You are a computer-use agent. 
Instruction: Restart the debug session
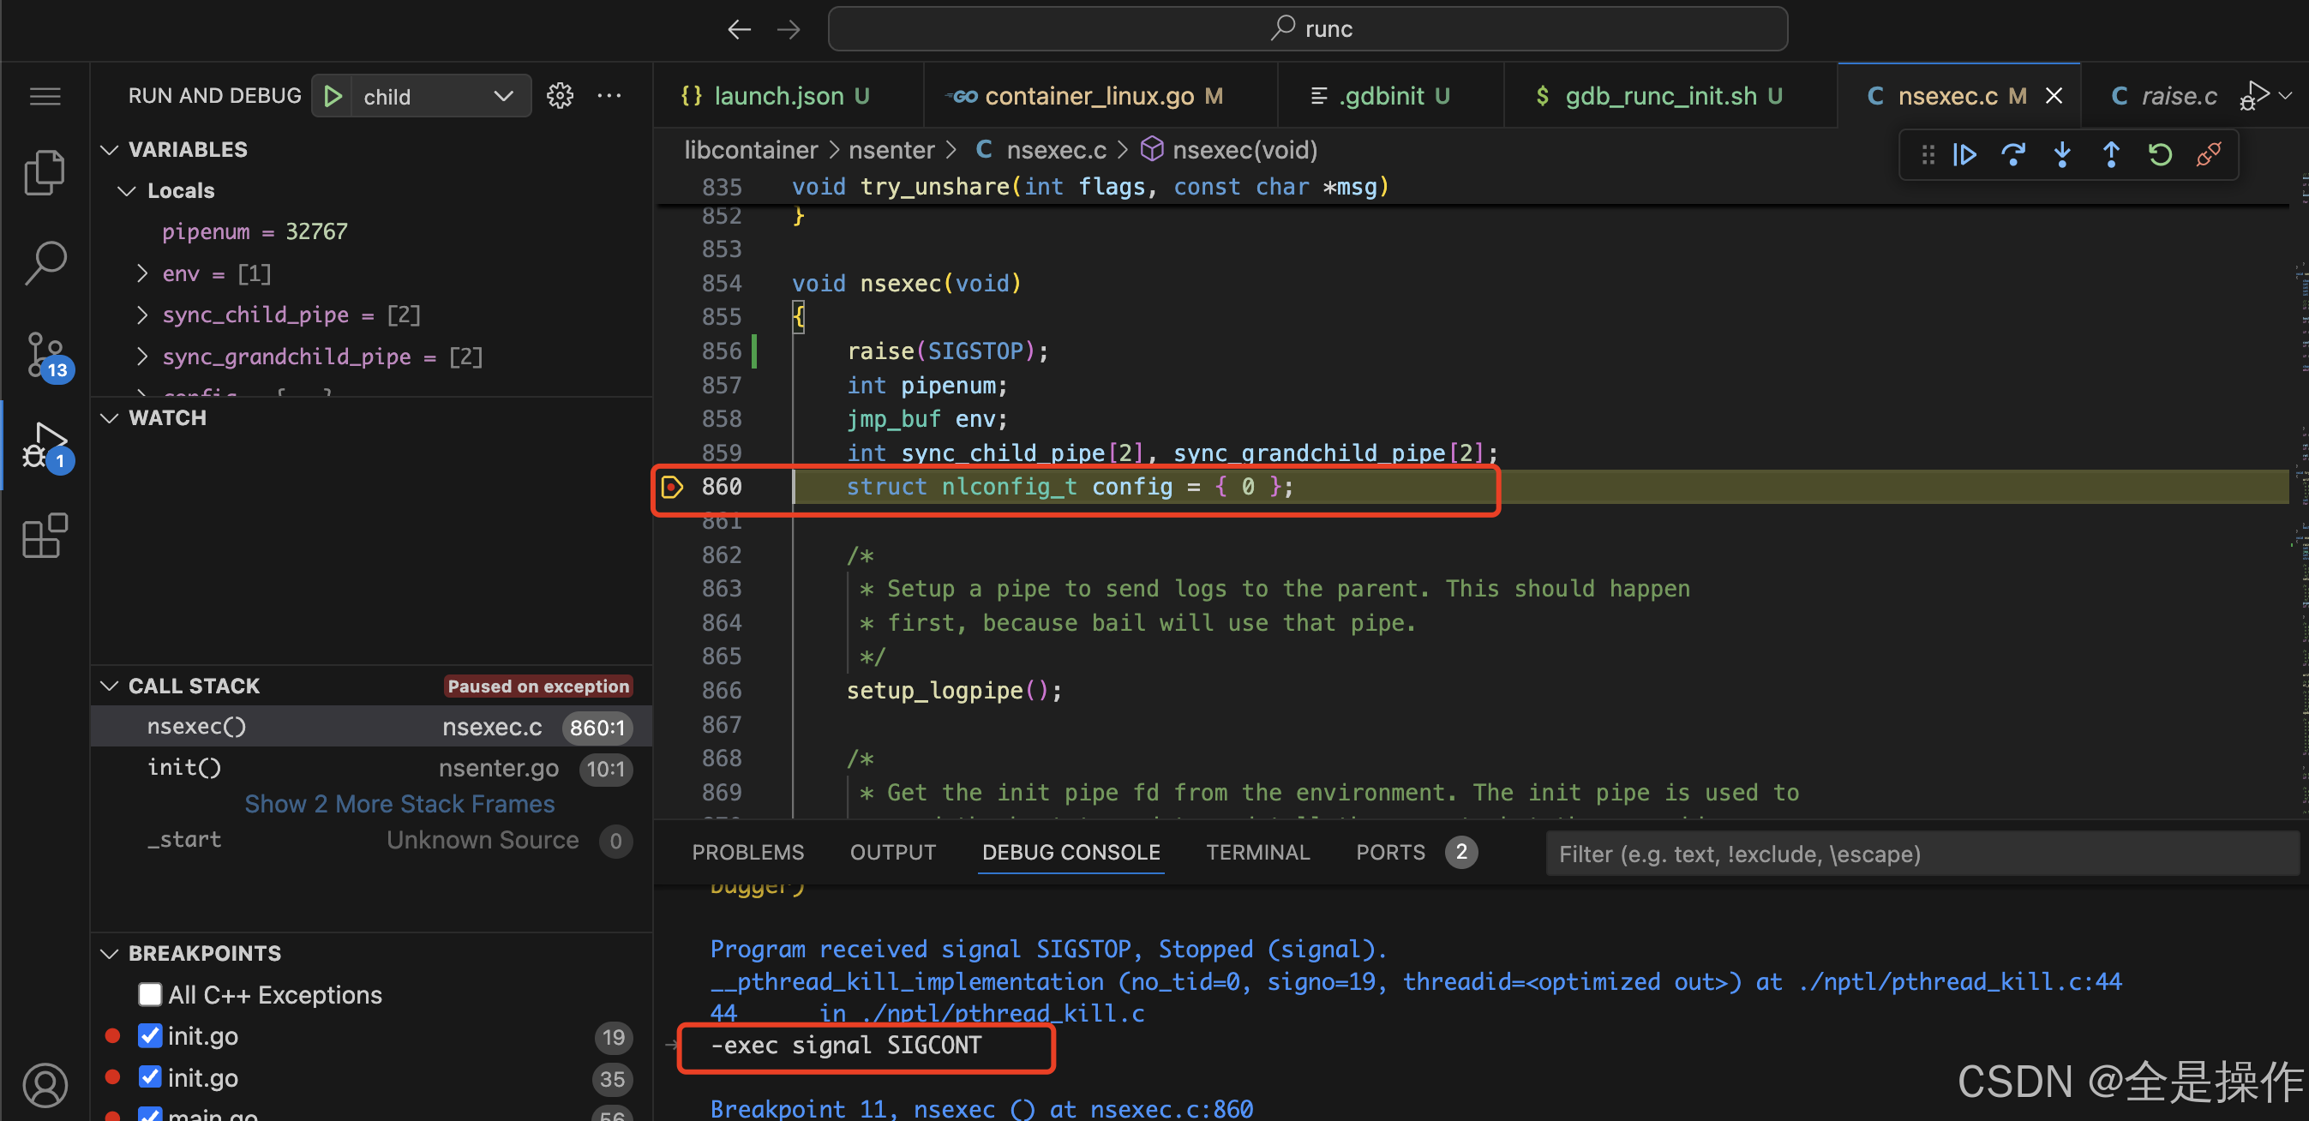pos(2160,155)
